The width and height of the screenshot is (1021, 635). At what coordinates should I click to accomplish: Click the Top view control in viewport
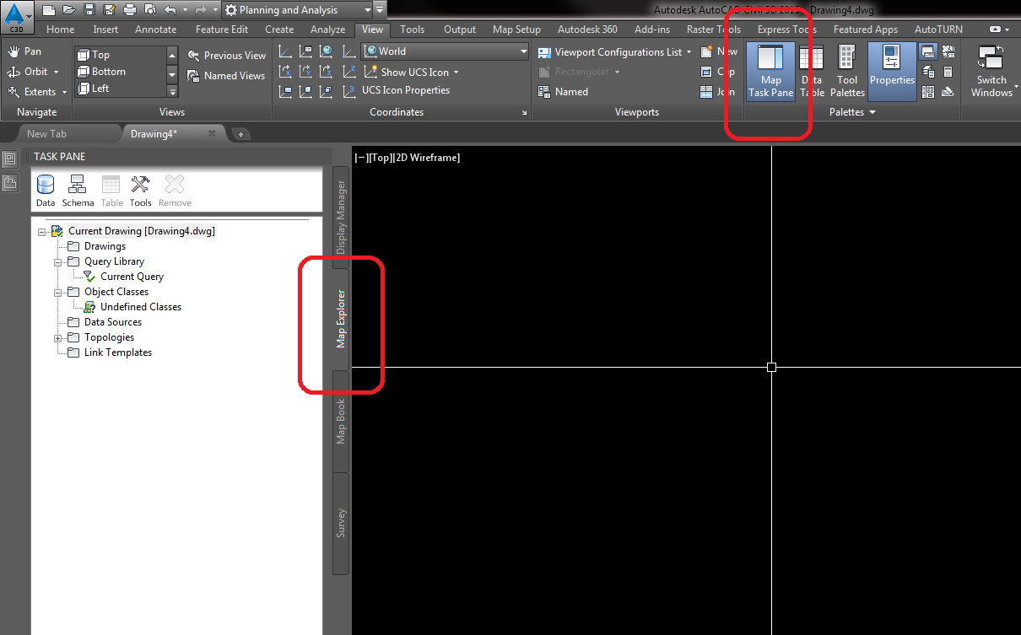[x=379, y=158]
